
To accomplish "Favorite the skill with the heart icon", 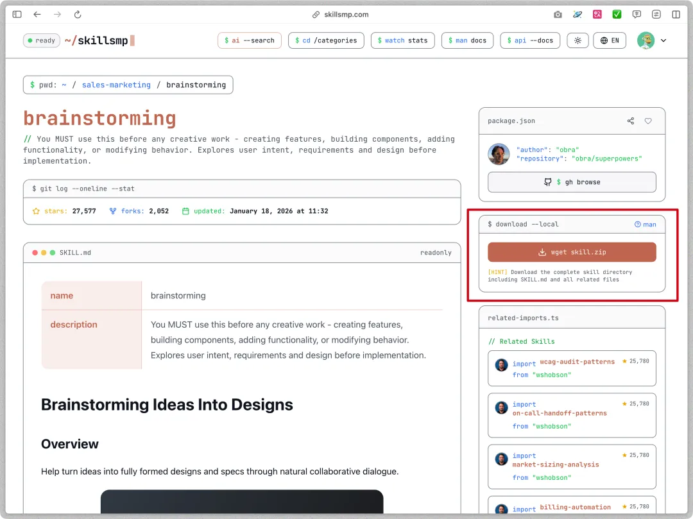I will [648, 121].
